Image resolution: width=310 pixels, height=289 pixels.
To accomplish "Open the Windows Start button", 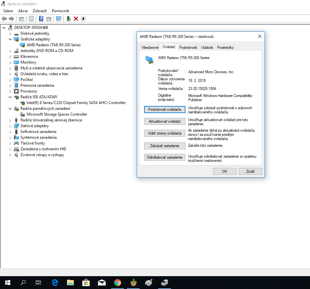I will (x=7, y=283).
